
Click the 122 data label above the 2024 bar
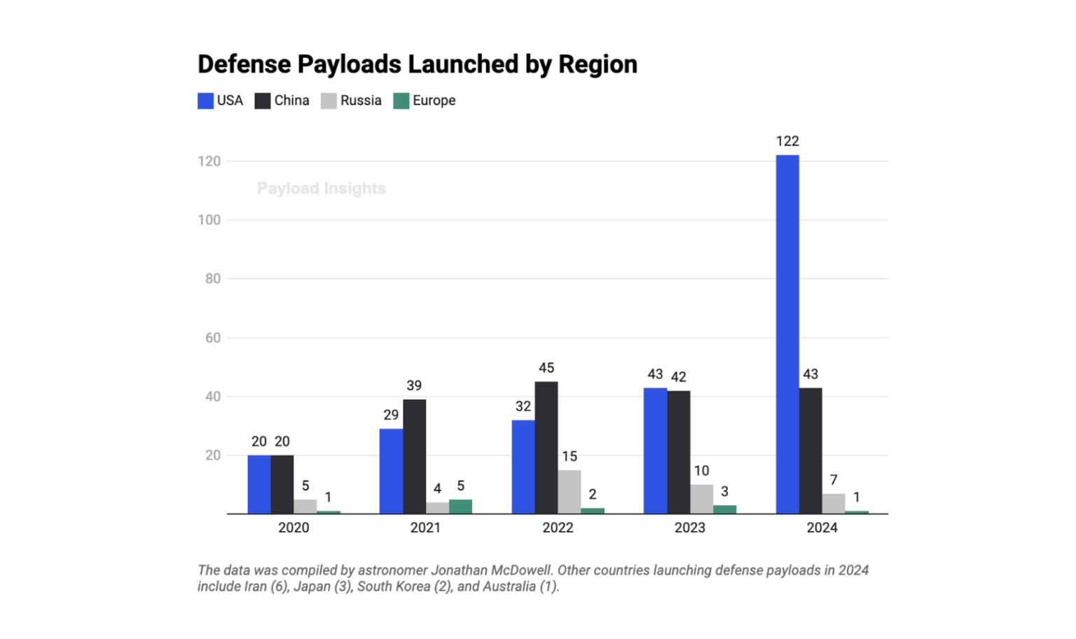point(787,141)
